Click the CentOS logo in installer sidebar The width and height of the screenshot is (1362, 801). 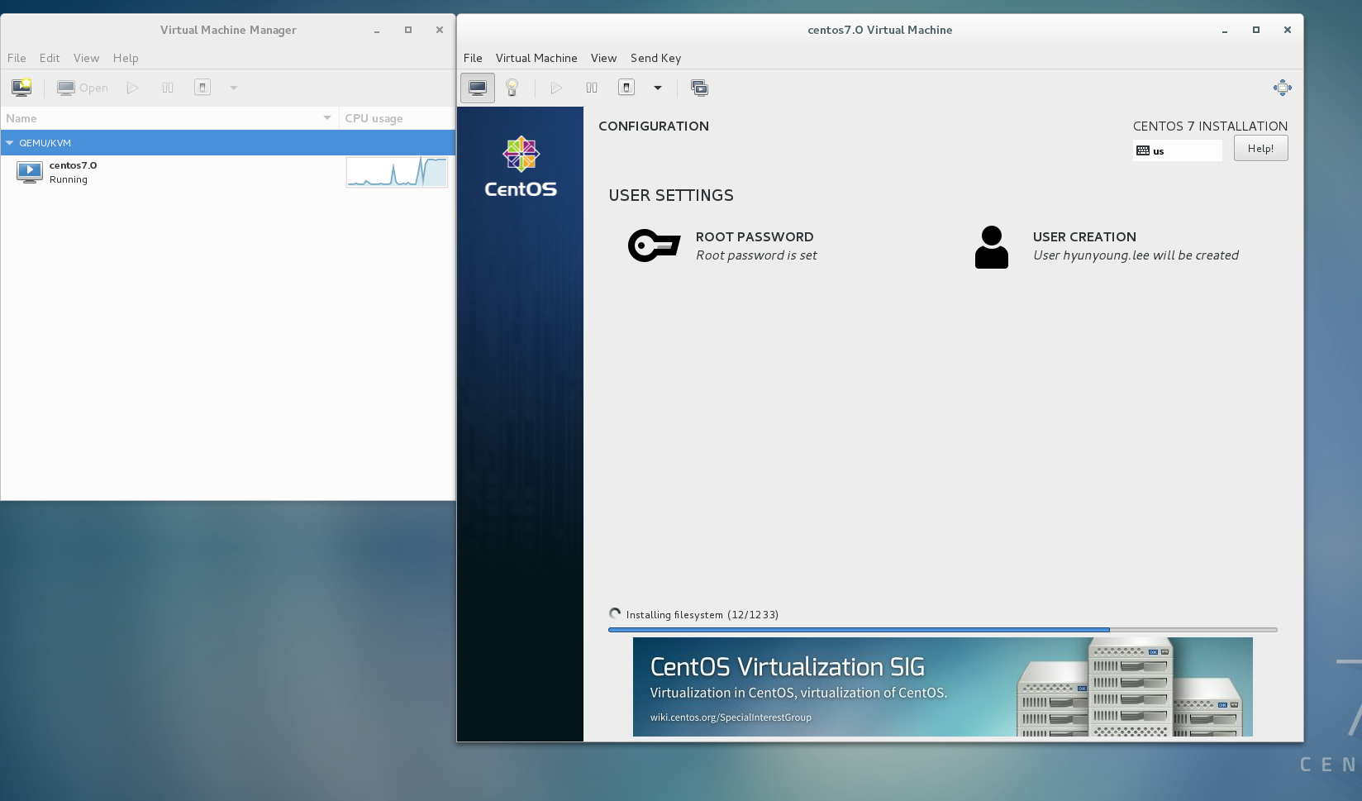521,167
